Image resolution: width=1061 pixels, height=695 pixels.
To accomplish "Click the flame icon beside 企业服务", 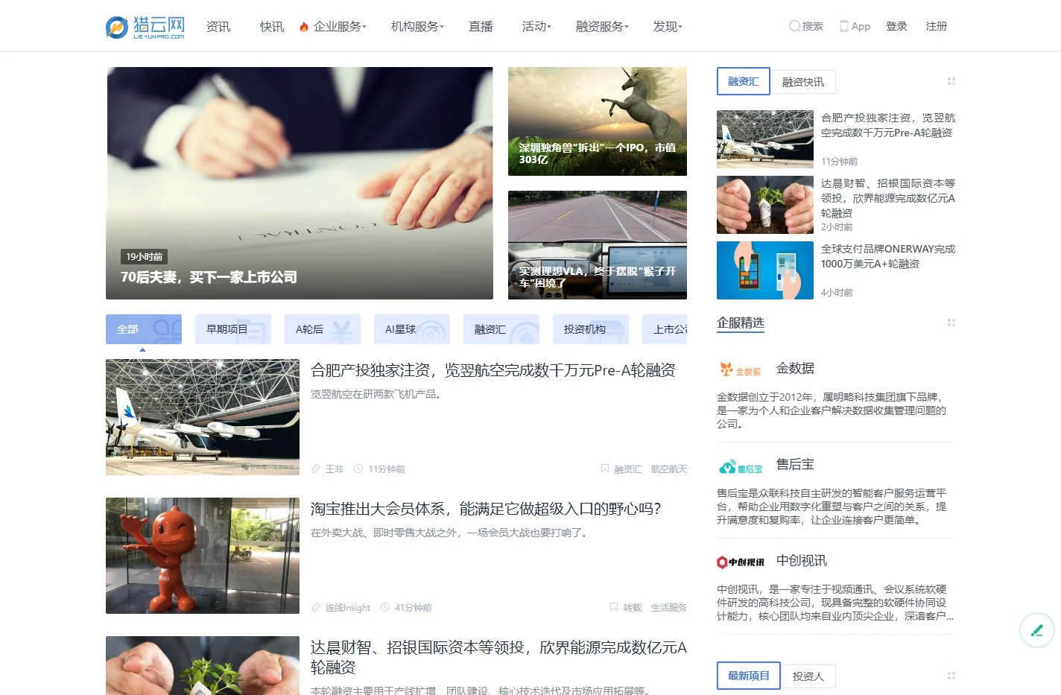I will [304, 27].
